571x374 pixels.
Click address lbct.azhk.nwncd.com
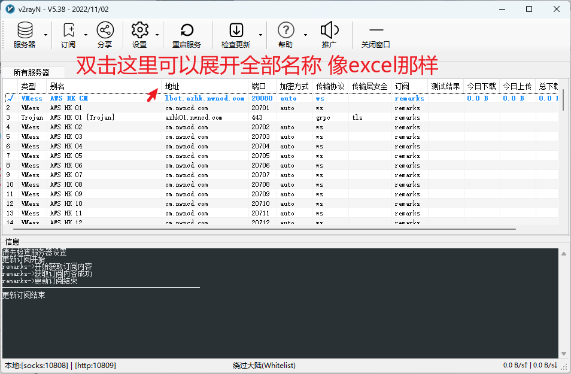tap(205, 98)
